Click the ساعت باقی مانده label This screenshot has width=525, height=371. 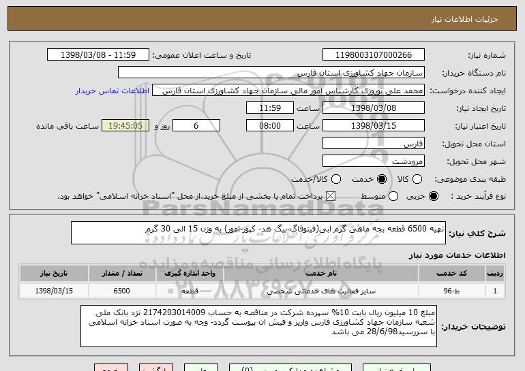pyautogui.click(x=67, y=126)
